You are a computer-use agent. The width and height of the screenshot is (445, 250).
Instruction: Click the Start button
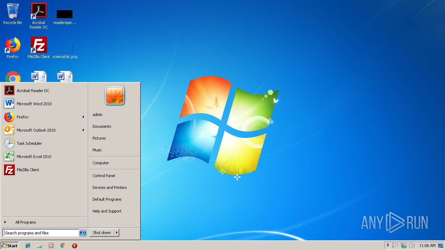(x=10, y=245)
